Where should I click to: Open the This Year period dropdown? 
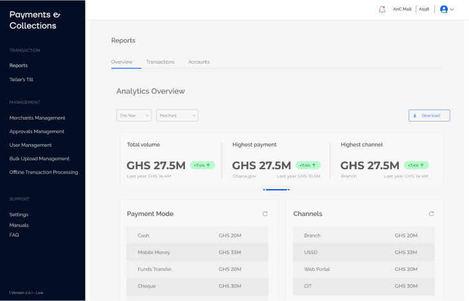134,115
